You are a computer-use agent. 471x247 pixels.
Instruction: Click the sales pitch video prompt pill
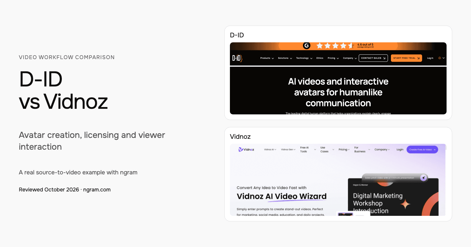click(394, 178)
